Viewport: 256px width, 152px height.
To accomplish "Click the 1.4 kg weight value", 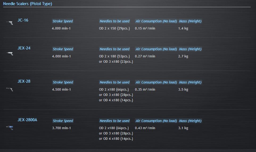I will [183, 28].
